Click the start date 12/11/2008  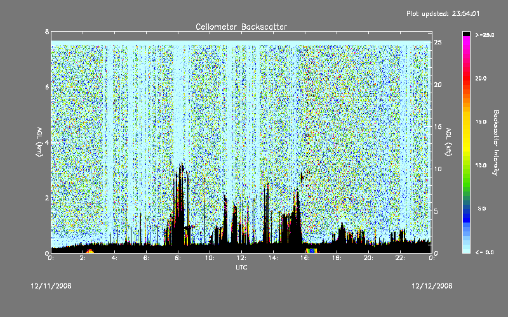pos(51,286)
